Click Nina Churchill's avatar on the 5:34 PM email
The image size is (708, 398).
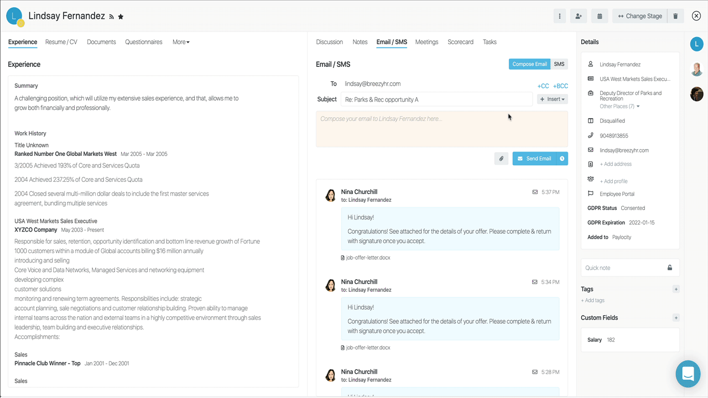pyautogui.click(x=331, y=285)
